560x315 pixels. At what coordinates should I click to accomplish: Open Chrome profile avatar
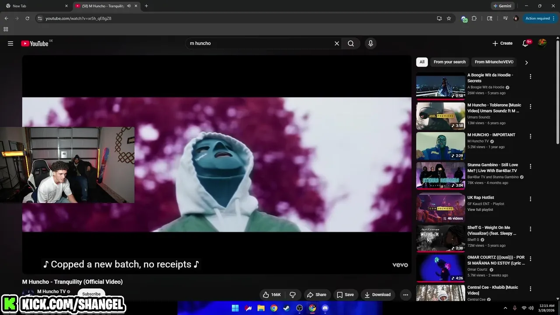(516, 18)
